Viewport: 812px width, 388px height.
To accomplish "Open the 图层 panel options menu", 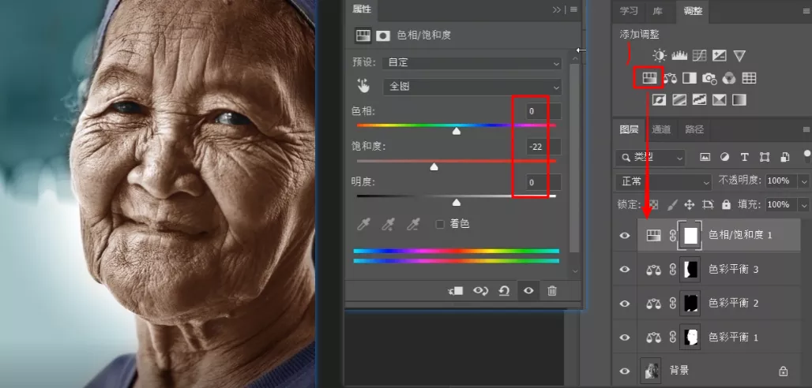I will click(x=806, y=129).
